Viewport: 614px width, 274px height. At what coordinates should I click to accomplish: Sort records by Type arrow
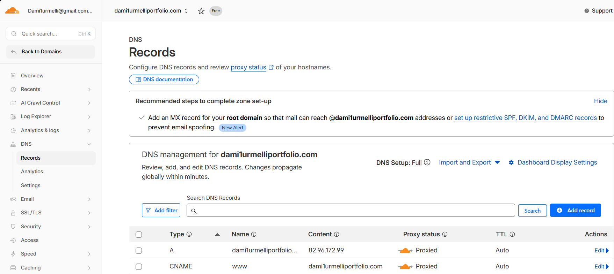217,235
